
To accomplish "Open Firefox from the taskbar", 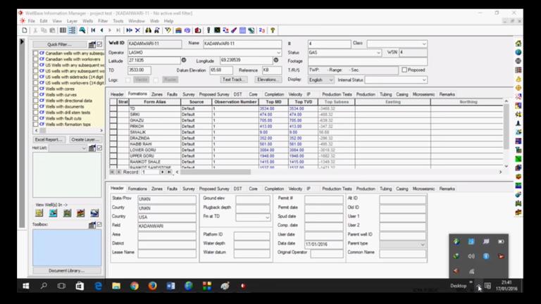I will coord(152,286).
